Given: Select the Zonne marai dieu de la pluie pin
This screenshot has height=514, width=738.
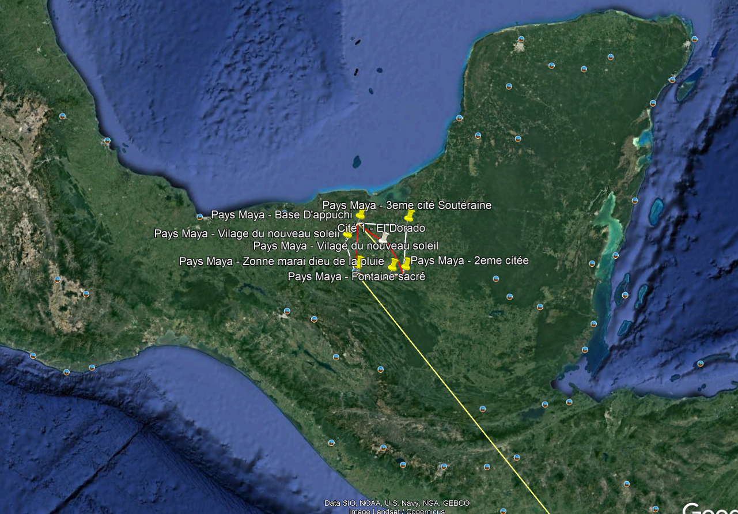Looking at the screenshot, I should 360,262.
